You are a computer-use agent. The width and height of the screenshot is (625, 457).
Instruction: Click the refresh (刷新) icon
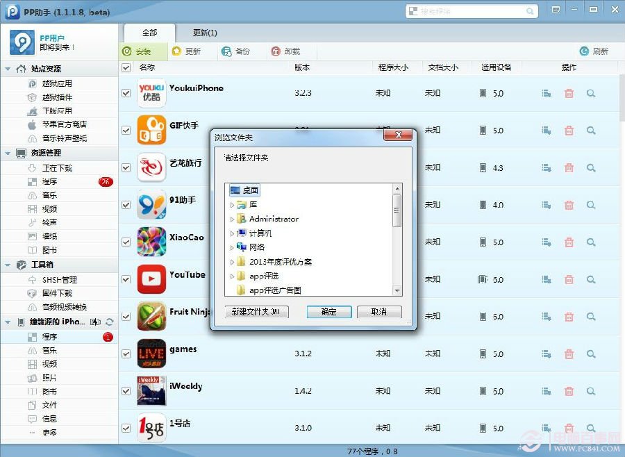[x=584, y=51]
